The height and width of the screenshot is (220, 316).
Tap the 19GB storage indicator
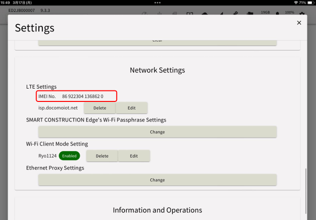click(x=266, y=12)
